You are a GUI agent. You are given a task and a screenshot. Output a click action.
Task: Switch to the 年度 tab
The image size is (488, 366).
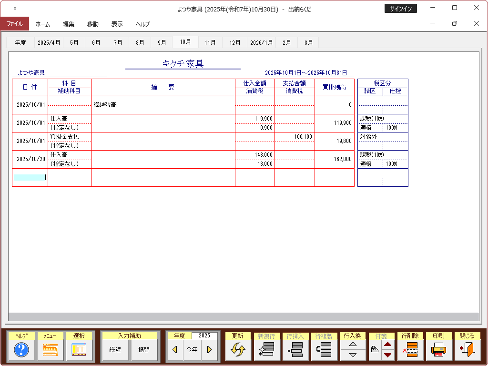tap(20, 42)
